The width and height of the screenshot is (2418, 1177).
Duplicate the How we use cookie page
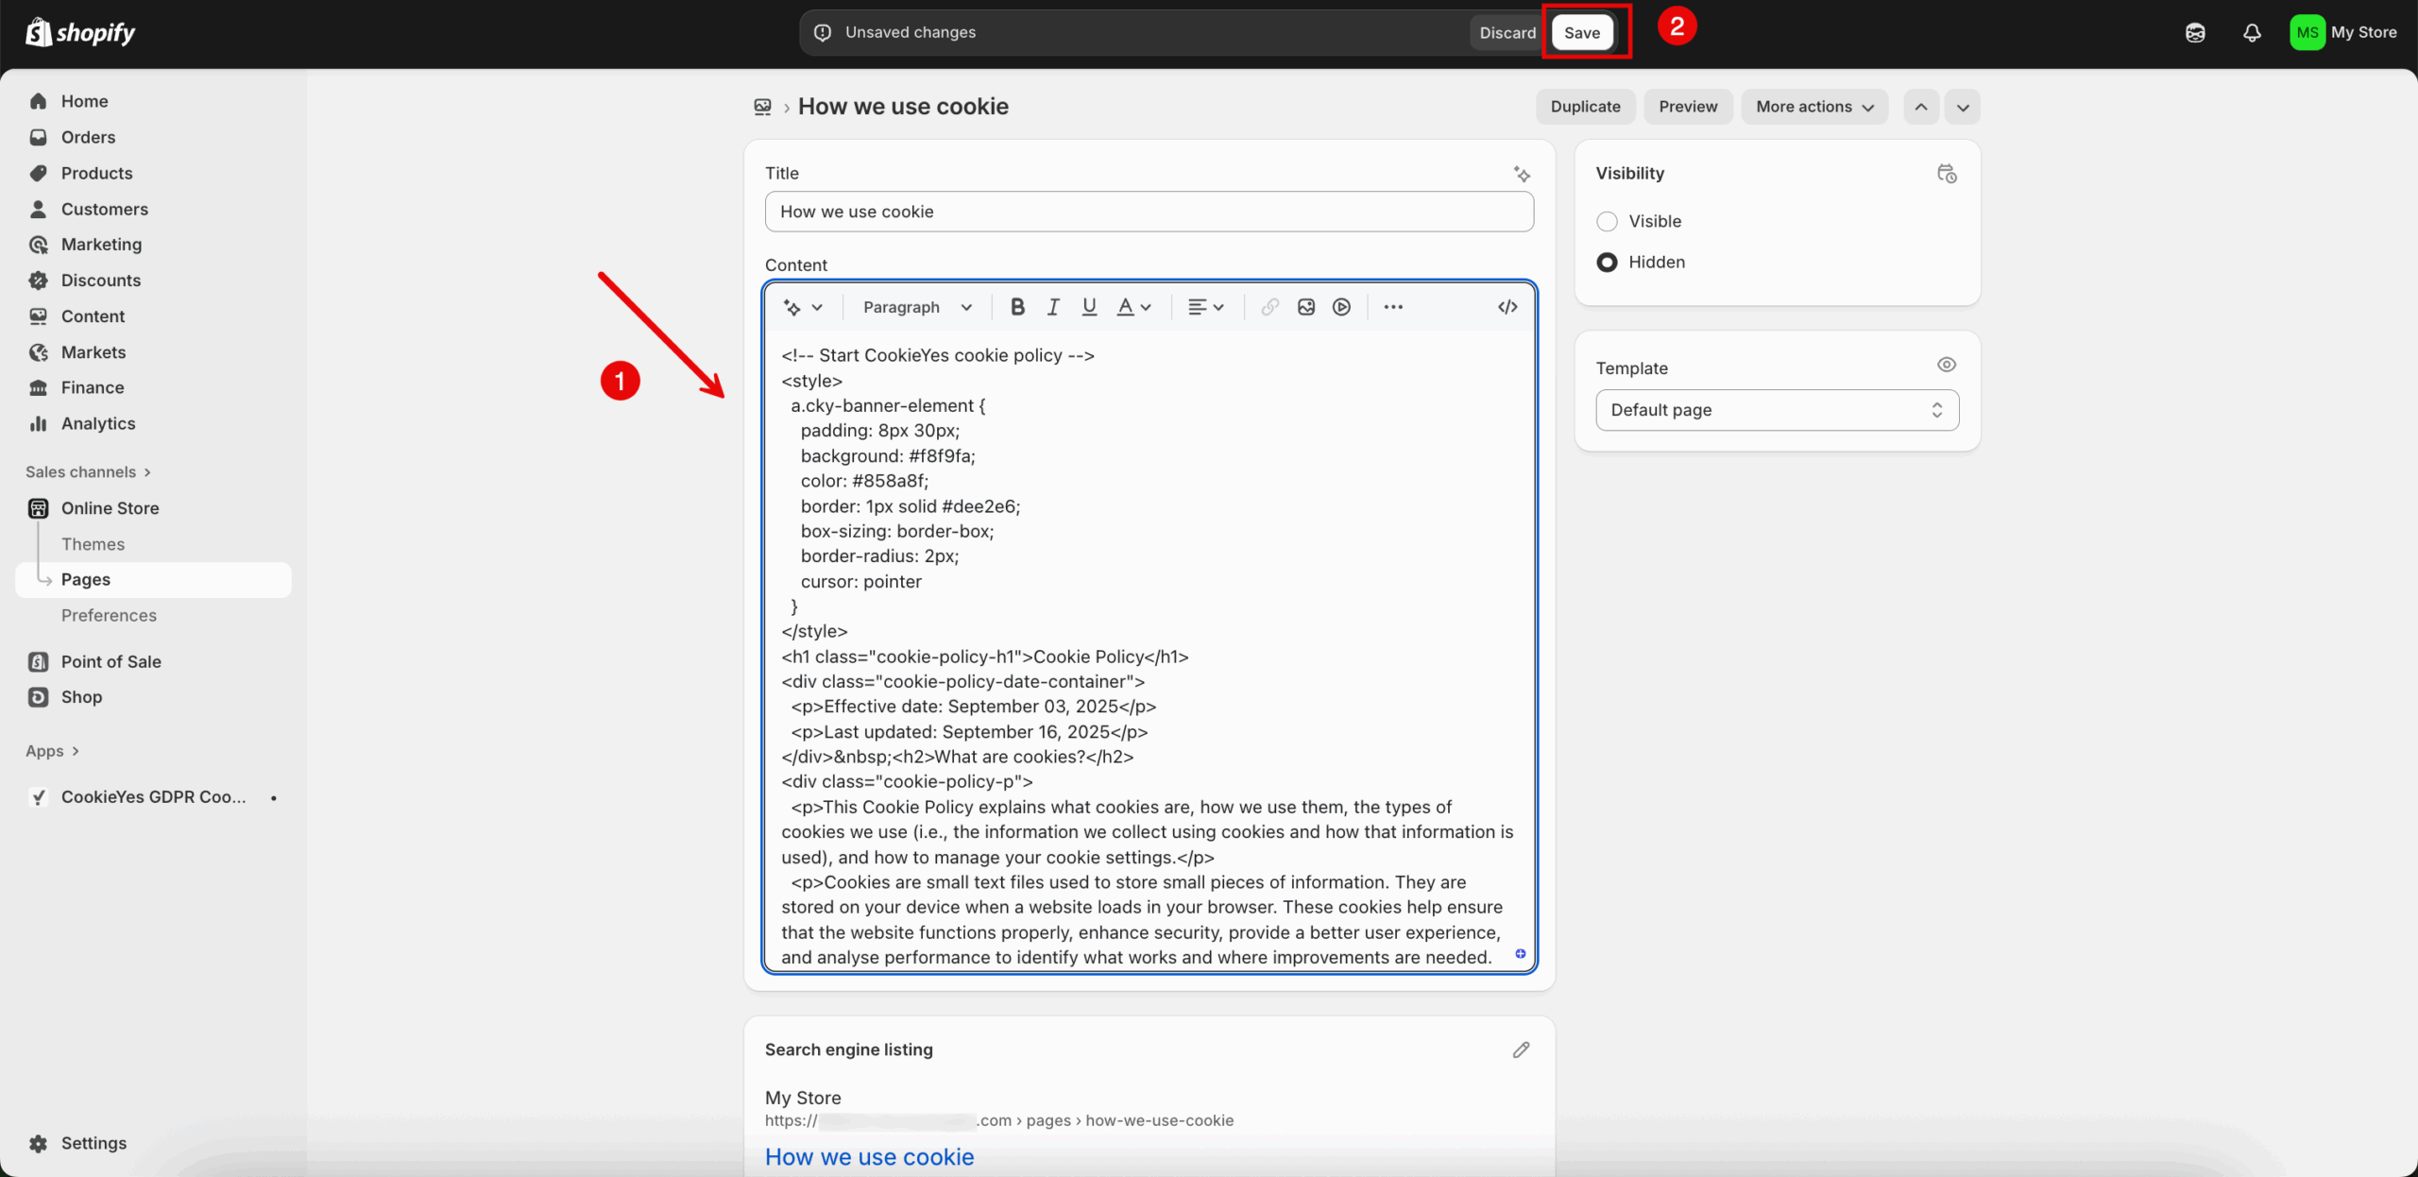(1584, 106)
